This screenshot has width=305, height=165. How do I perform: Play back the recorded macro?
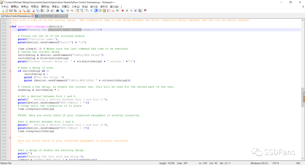click(x=131, y=11)
